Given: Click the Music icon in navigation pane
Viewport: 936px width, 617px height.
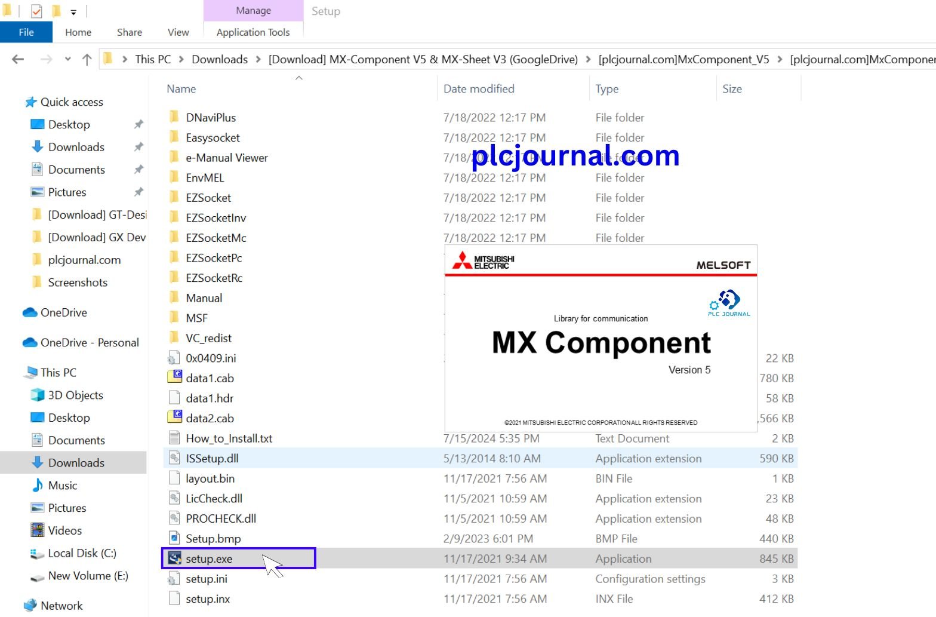Looking at the screenshot, I should pyautogui.click(x=38, y=486).
